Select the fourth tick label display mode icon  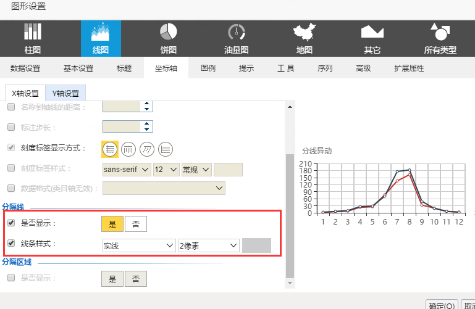[x=166, y=149]
